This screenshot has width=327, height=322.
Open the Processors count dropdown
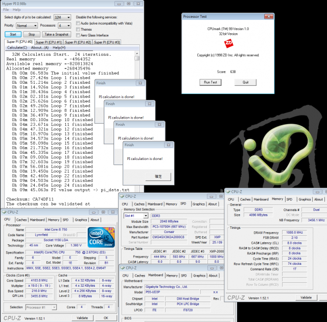(64, 26)
